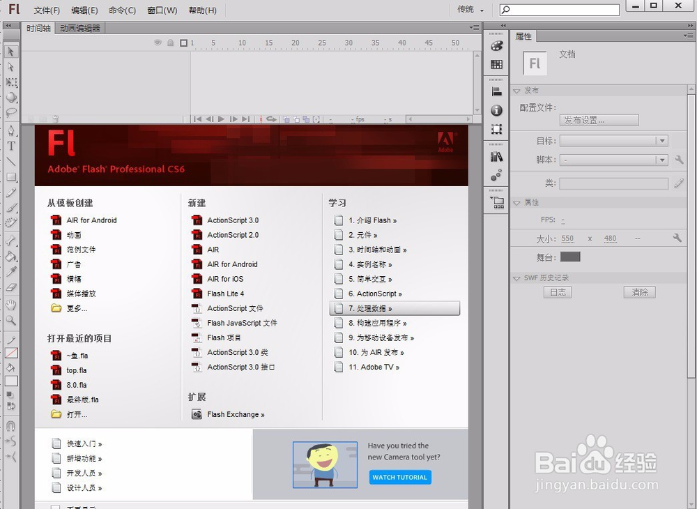Screen dimensions: 697x509
Task: Open the Info panel icon
Action: pos(496,110)
